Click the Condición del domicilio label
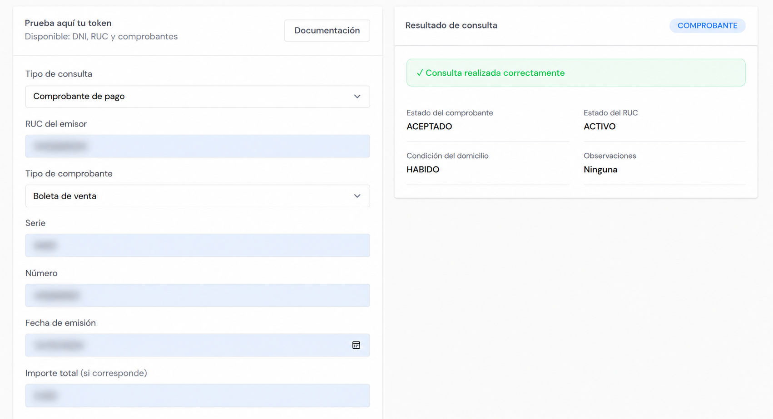Image resolution: width=773 pixels, height=419 pixels. tap(447, 156)
